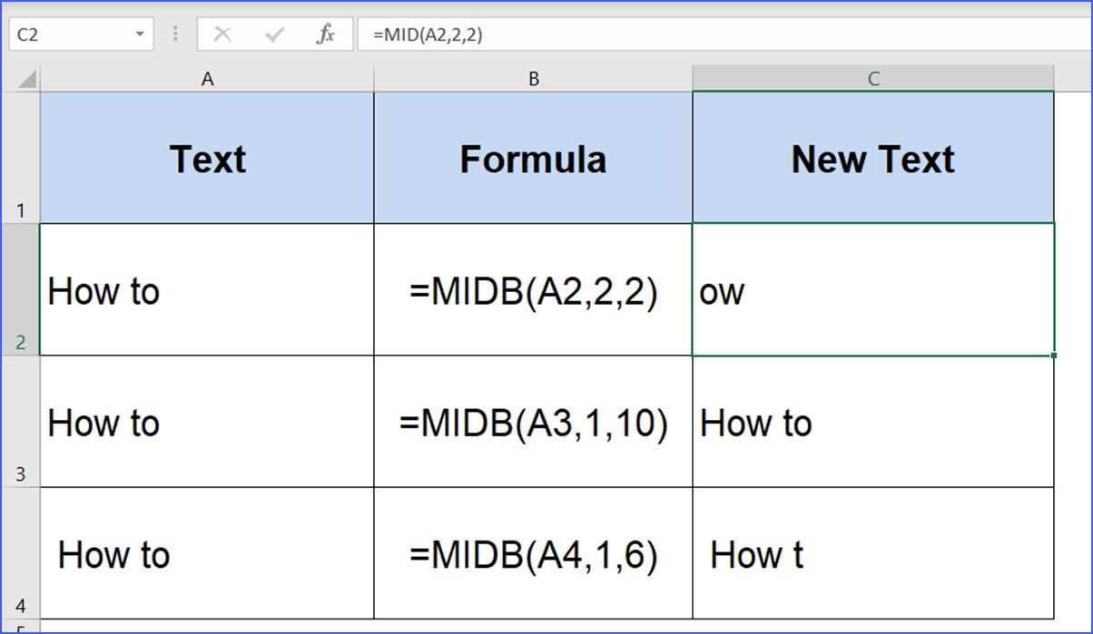Viewport: 1093px width, 634px height.
Task: Select the 'Formula' header cell
Action: pos(533,159)
